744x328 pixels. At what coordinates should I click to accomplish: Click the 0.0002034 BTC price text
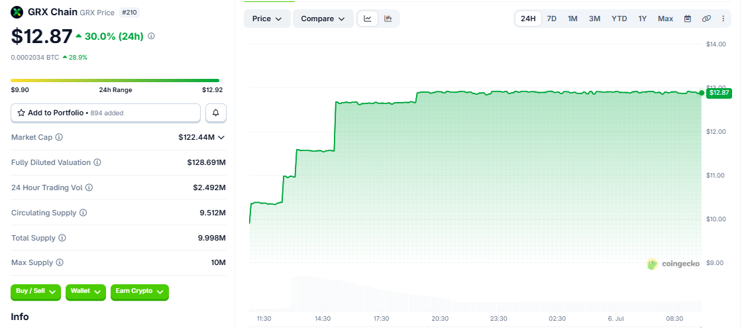click(35, 57)
